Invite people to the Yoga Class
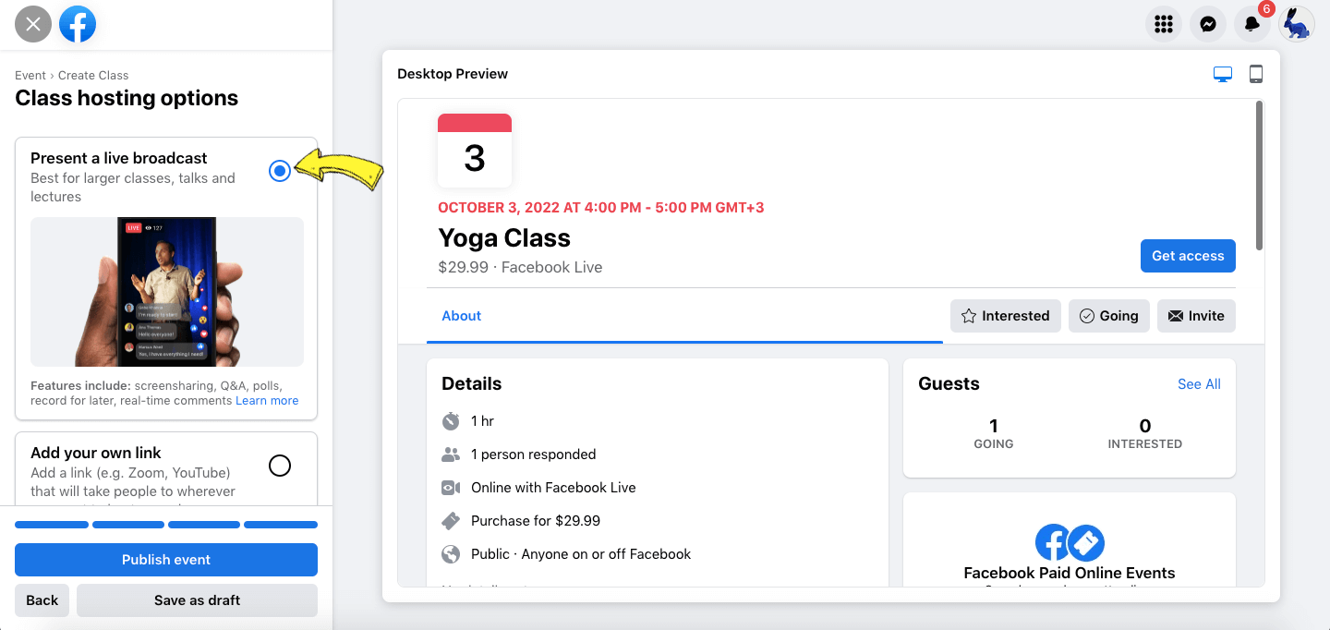Screen dimensions: 1330x630 pyautogui.click(x=1196, y=316)
